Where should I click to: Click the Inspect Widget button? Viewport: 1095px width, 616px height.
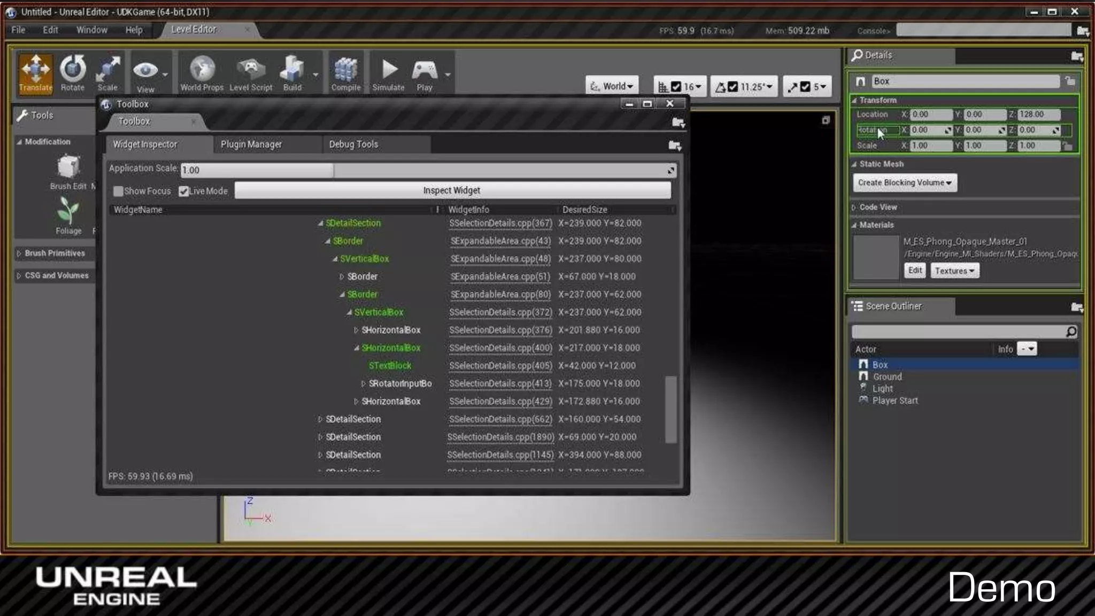coord(452,190)
